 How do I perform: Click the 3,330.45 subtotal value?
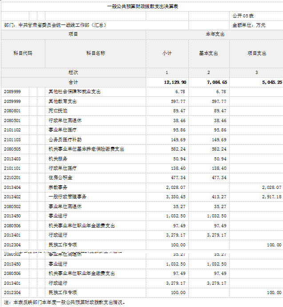tap(175, 197)
